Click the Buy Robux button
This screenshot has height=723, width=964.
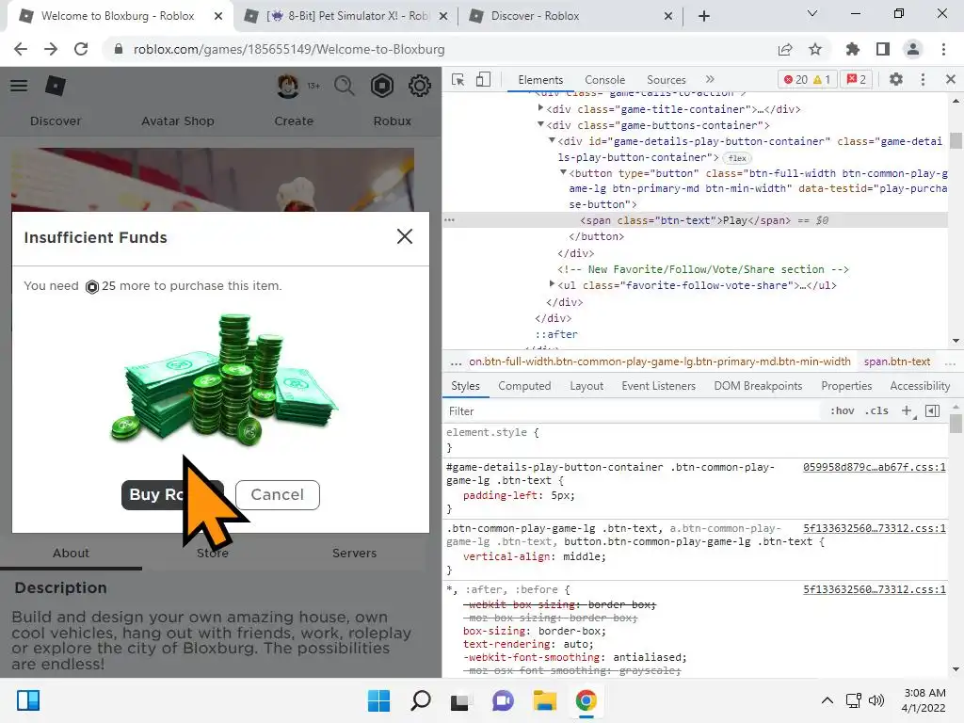[x=172, y=495]
